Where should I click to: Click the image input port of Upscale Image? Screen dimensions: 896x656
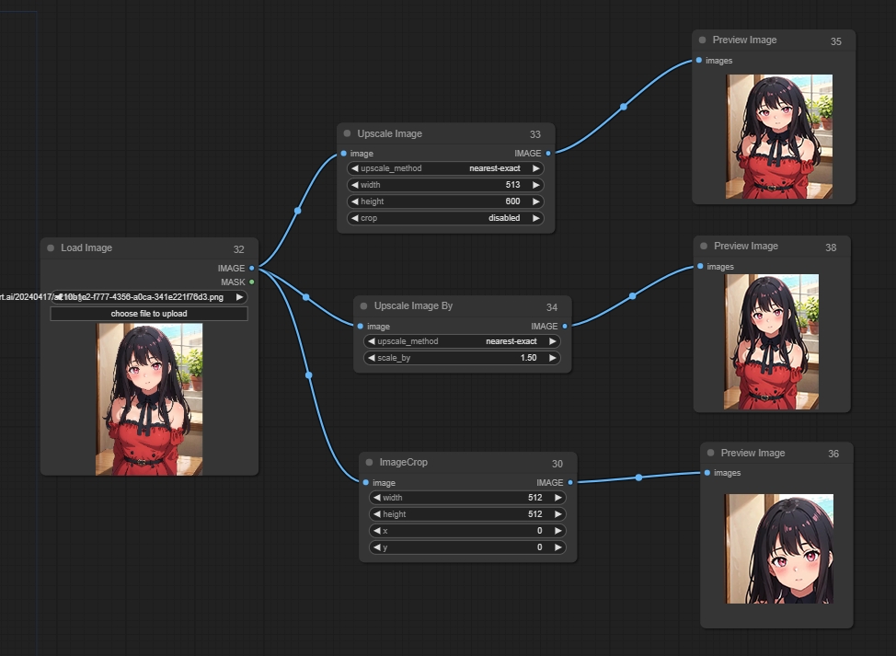(343, 154)
